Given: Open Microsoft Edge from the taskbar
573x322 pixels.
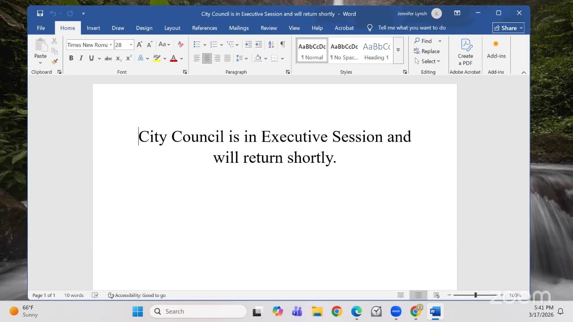Looking at the screenshot, I should [356, 311].
